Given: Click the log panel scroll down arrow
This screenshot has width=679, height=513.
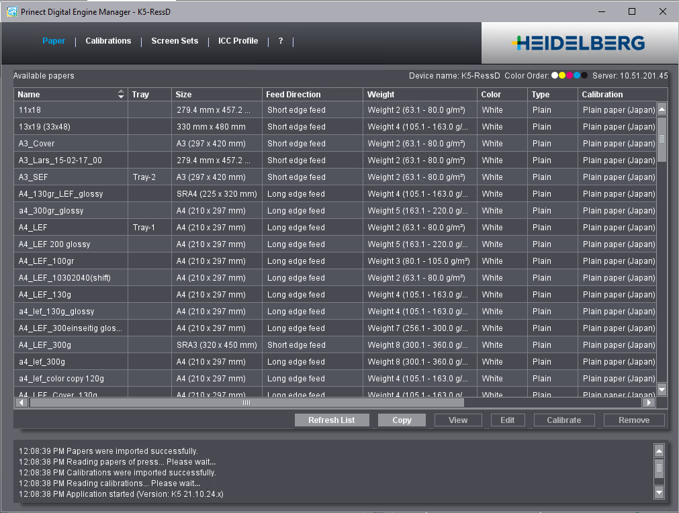Looking at the screenshot, I should point(659,493).
